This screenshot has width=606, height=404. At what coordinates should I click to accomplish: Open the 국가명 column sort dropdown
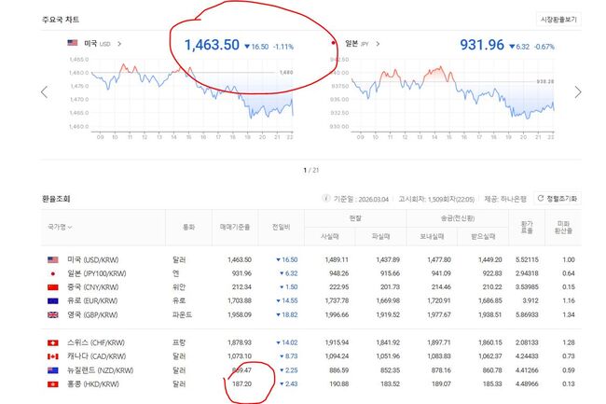(70, 227)
